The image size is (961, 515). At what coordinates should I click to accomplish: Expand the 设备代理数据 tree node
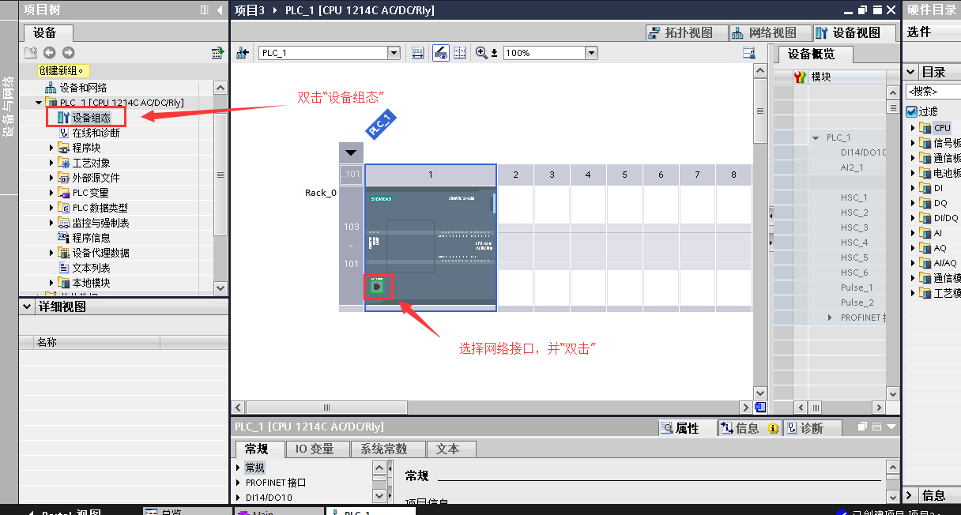pos(52,253)
